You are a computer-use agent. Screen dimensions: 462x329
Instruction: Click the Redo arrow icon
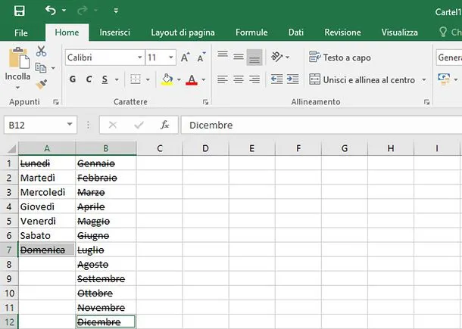coord(82,11)
